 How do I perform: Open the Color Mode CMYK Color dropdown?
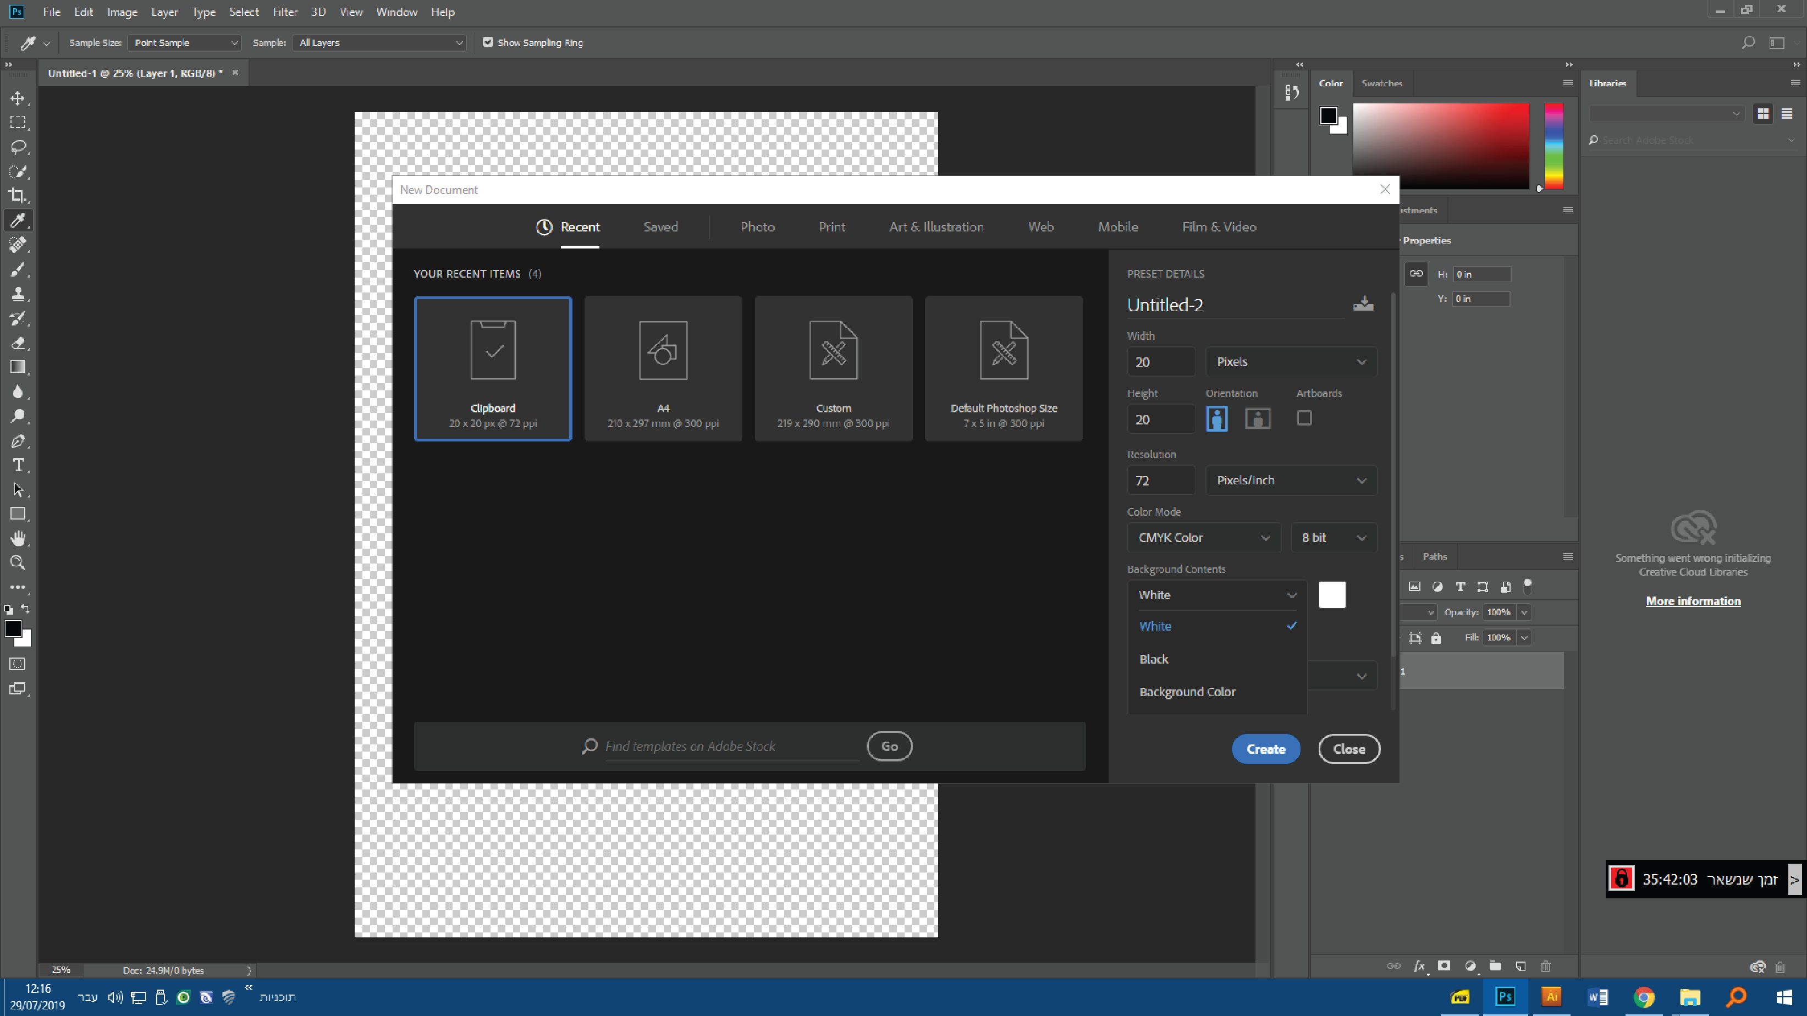pos(1204,538)
